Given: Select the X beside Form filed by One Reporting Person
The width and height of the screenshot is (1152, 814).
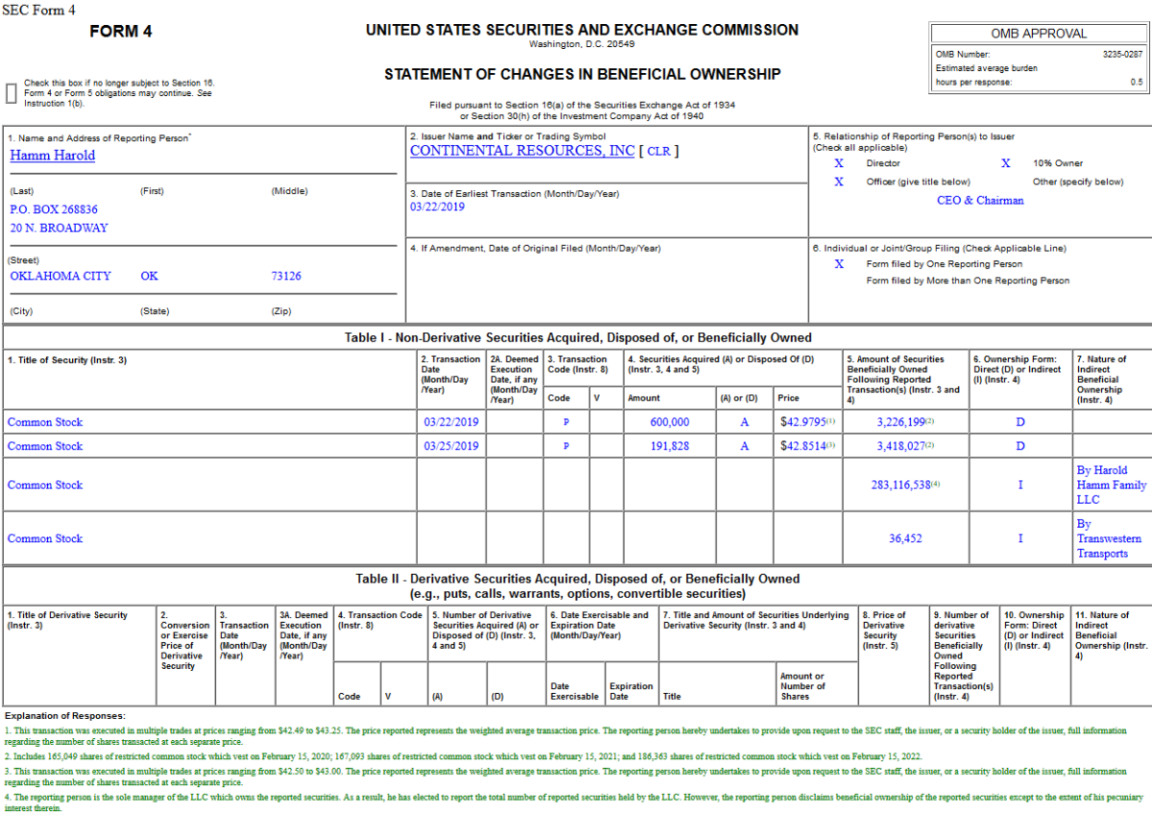Looking at the screenshot, I should click(839, 264).
